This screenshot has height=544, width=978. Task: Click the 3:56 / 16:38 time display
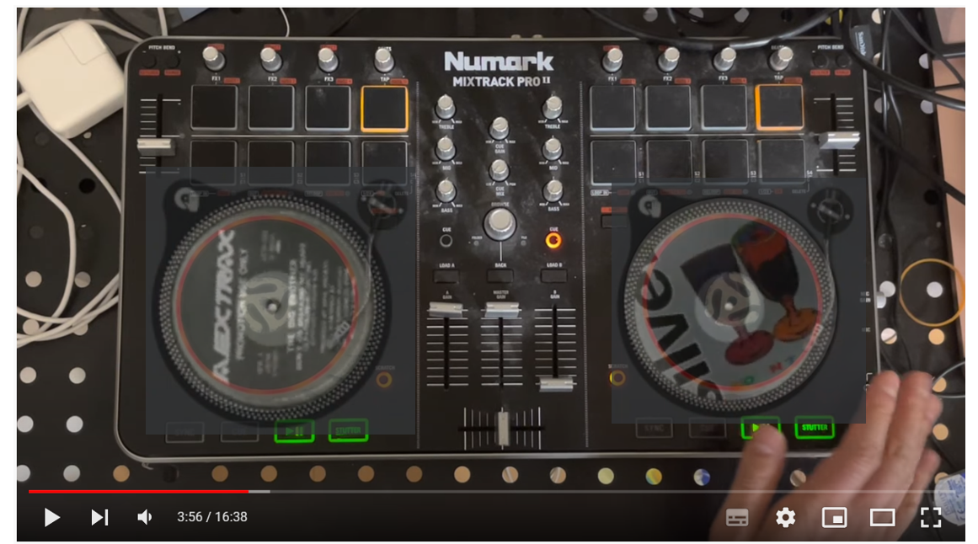point(212,517)
